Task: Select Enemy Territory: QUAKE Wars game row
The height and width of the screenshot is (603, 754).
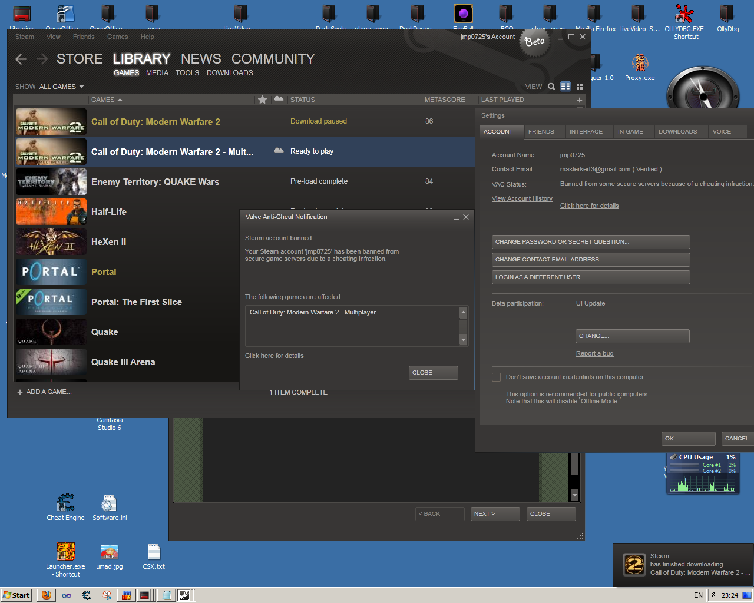Action: click(x=155, y=182)
